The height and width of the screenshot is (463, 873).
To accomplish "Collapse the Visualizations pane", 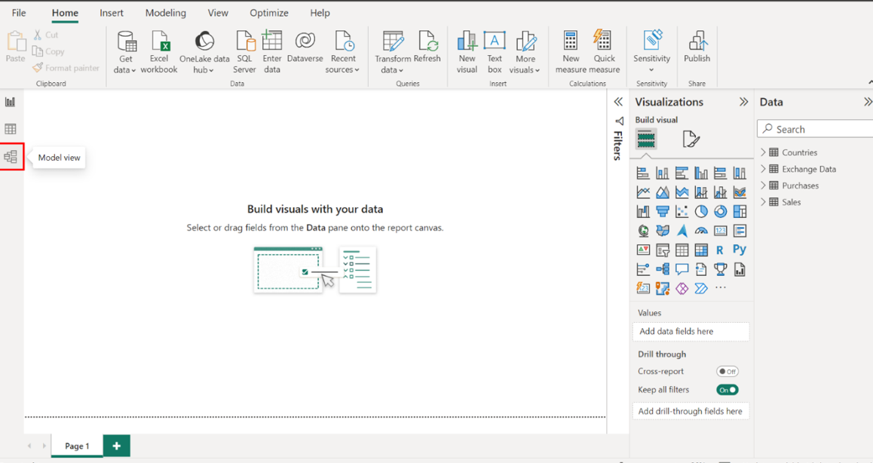I will 743,102.
